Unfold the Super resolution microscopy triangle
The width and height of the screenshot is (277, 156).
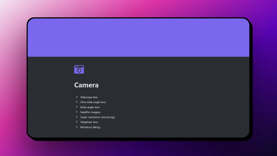coord(77,117)
